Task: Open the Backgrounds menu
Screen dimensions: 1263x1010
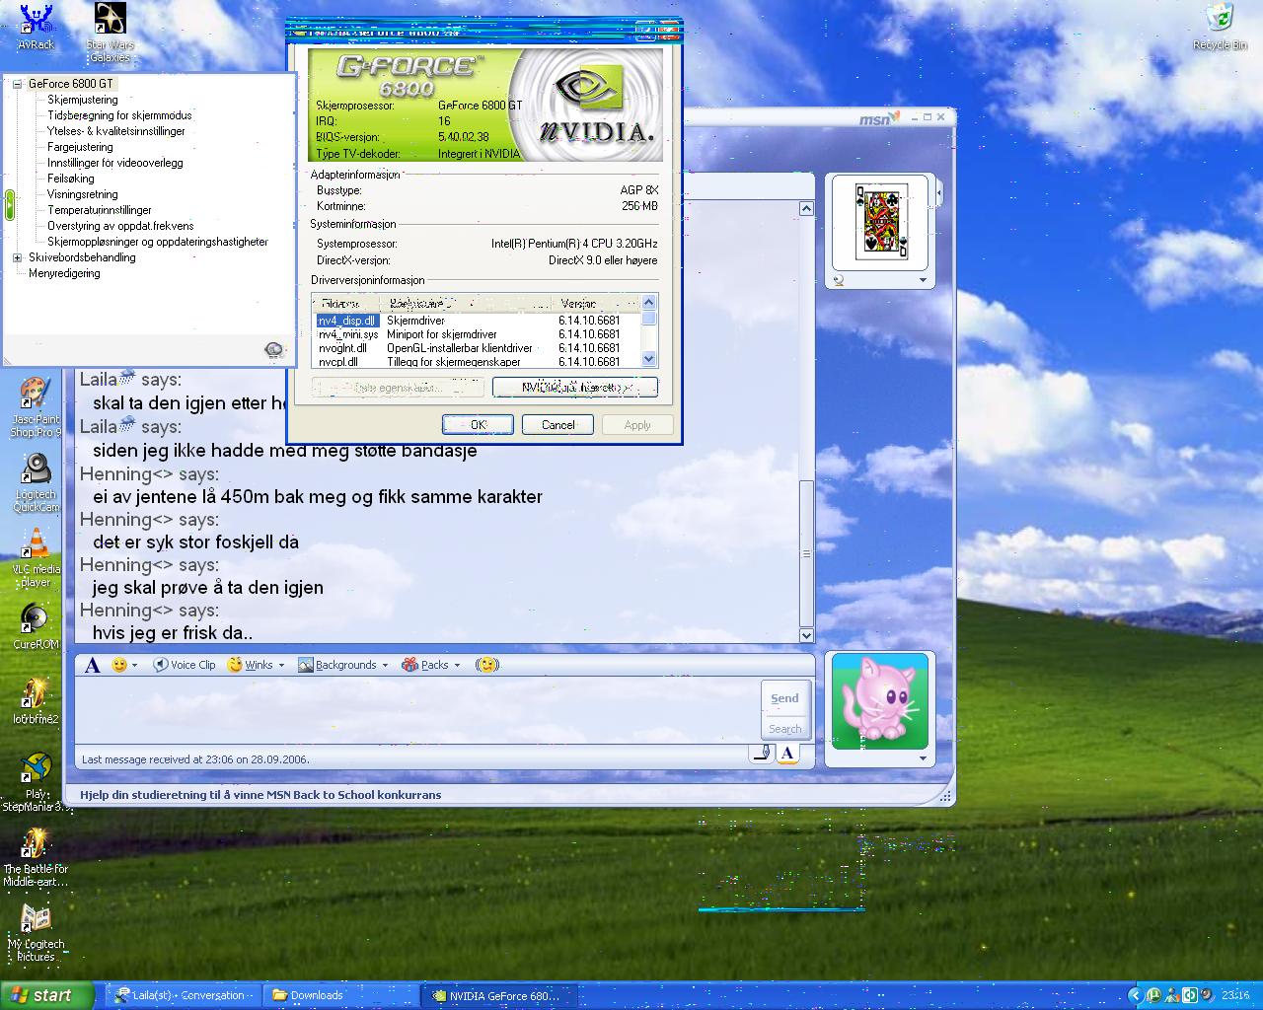Action: [x=343, y=665]
